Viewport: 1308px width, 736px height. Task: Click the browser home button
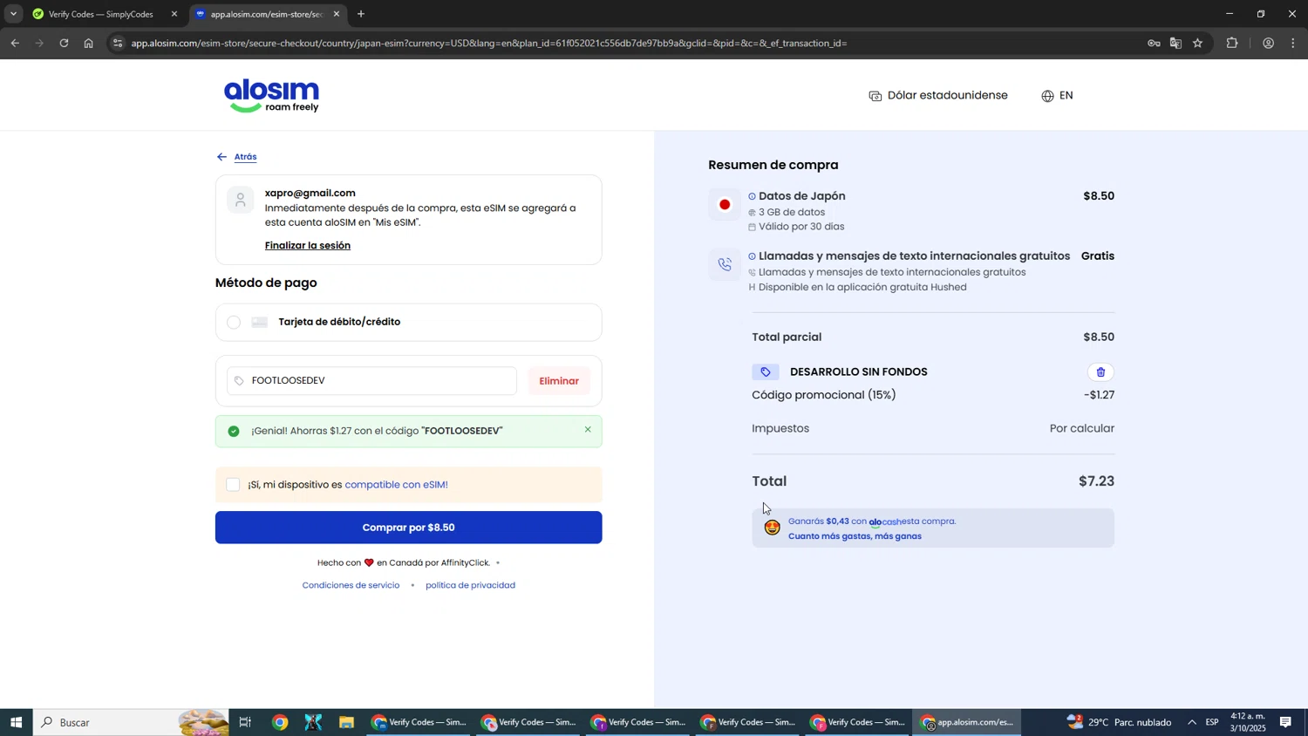[88, 44]
